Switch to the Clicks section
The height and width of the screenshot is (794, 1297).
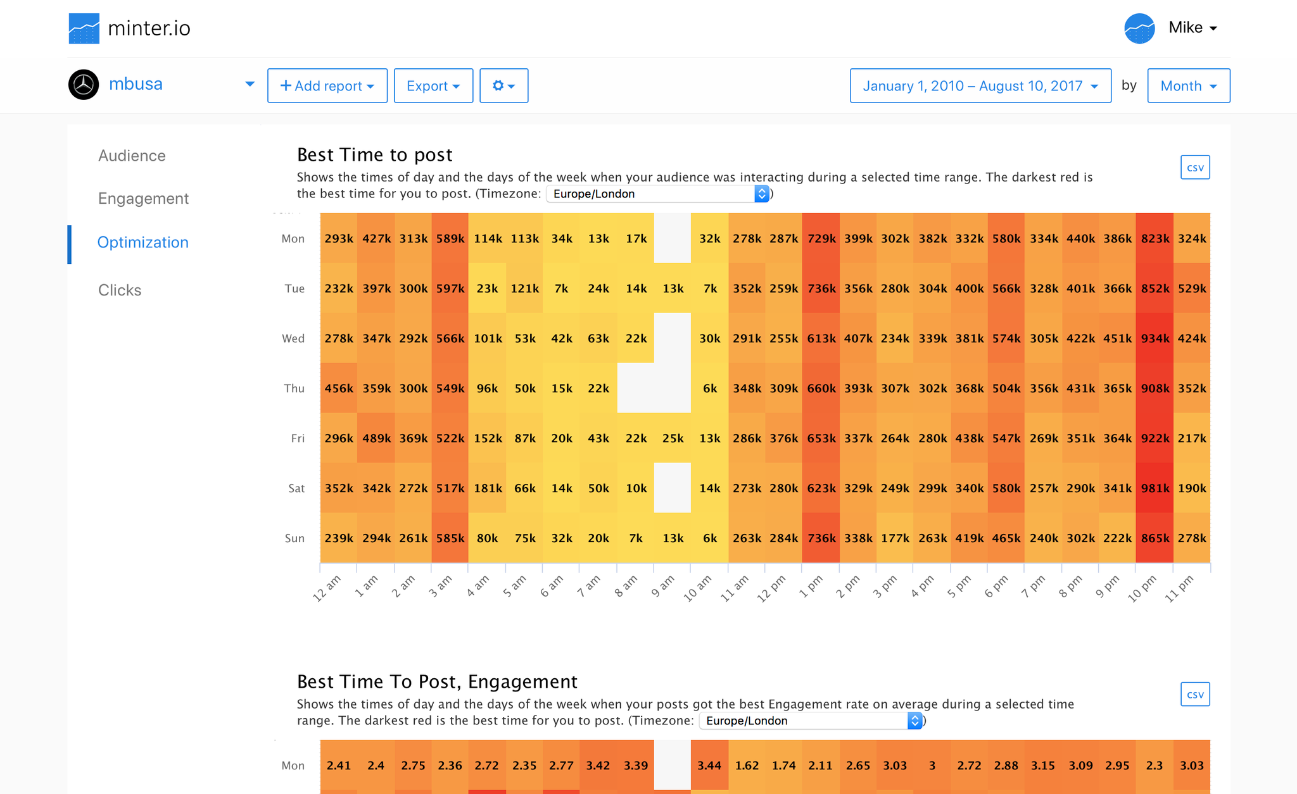click(x=120, y=290)
